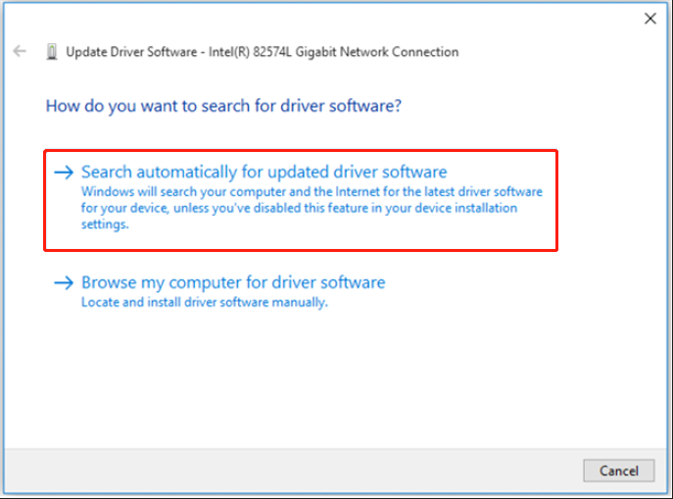Click 'Locate and install driver software manually.' description
Image resolution: width=673 pixels, height=499 pixels.
[x=205, y=302]
